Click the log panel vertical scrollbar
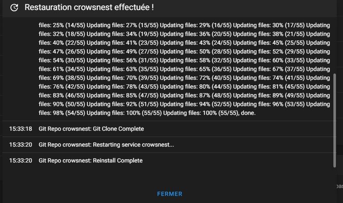 tap(335, 121)
